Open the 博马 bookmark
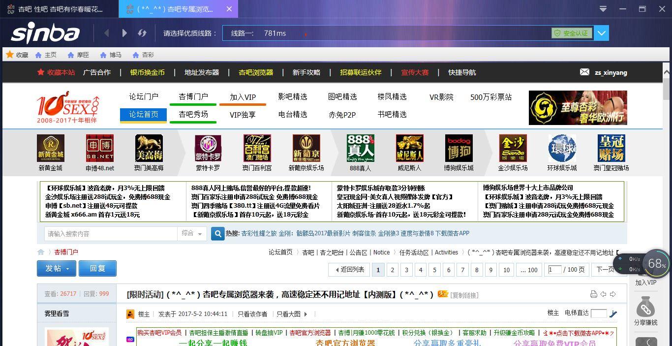 click(x=111, y=55)
